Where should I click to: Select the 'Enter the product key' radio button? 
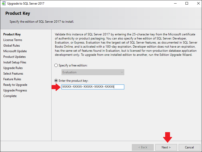tap(56, 81)
